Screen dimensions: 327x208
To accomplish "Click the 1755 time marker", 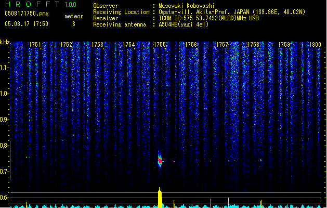I will pyautogui.click(x=160, y=45).
